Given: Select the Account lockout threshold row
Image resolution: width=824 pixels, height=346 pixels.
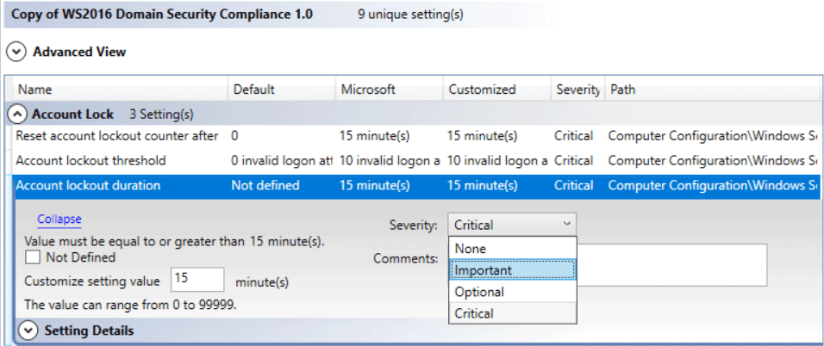Looking at the screenshot, I should click(x=416, y=161).
